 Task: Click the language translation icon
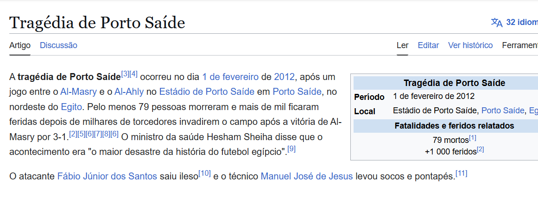click(496, 23)
